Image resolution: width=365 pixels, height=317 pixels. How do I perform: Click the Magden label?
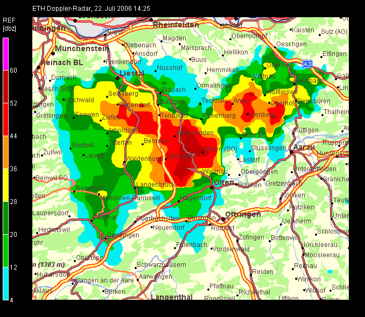[174, 38]
